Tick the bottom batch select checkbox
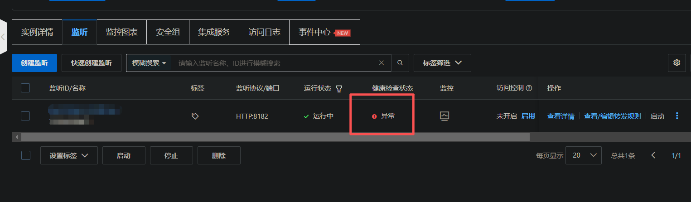The image size is (691, 202). point(26,155)
